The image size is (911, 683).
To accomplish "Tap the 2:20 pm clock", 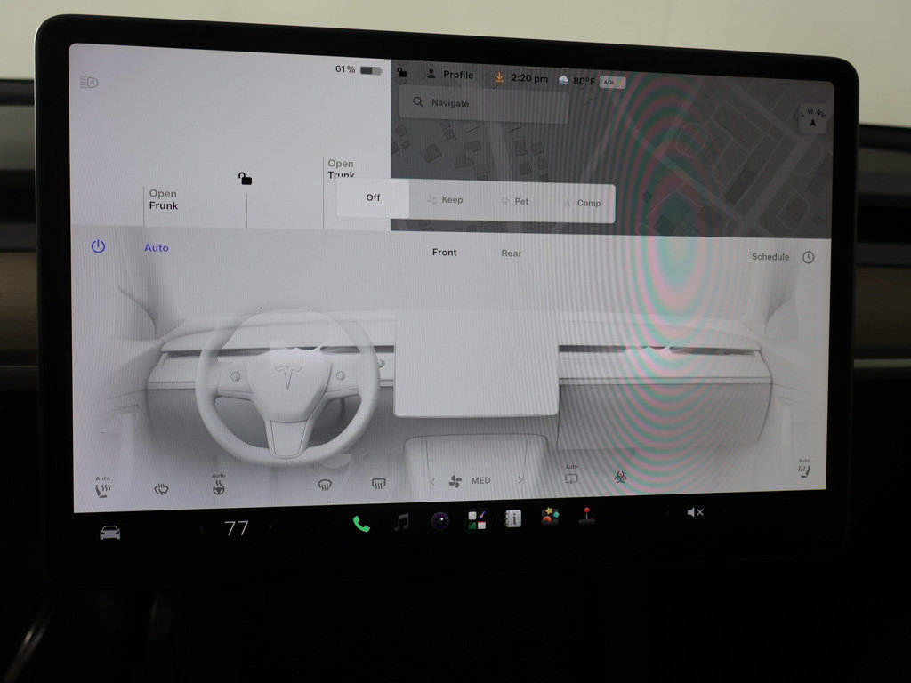I will [529, 78].
